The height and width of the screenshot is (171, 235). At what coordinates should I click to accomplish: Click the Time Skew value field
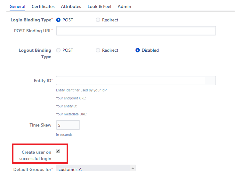[68, 125]
